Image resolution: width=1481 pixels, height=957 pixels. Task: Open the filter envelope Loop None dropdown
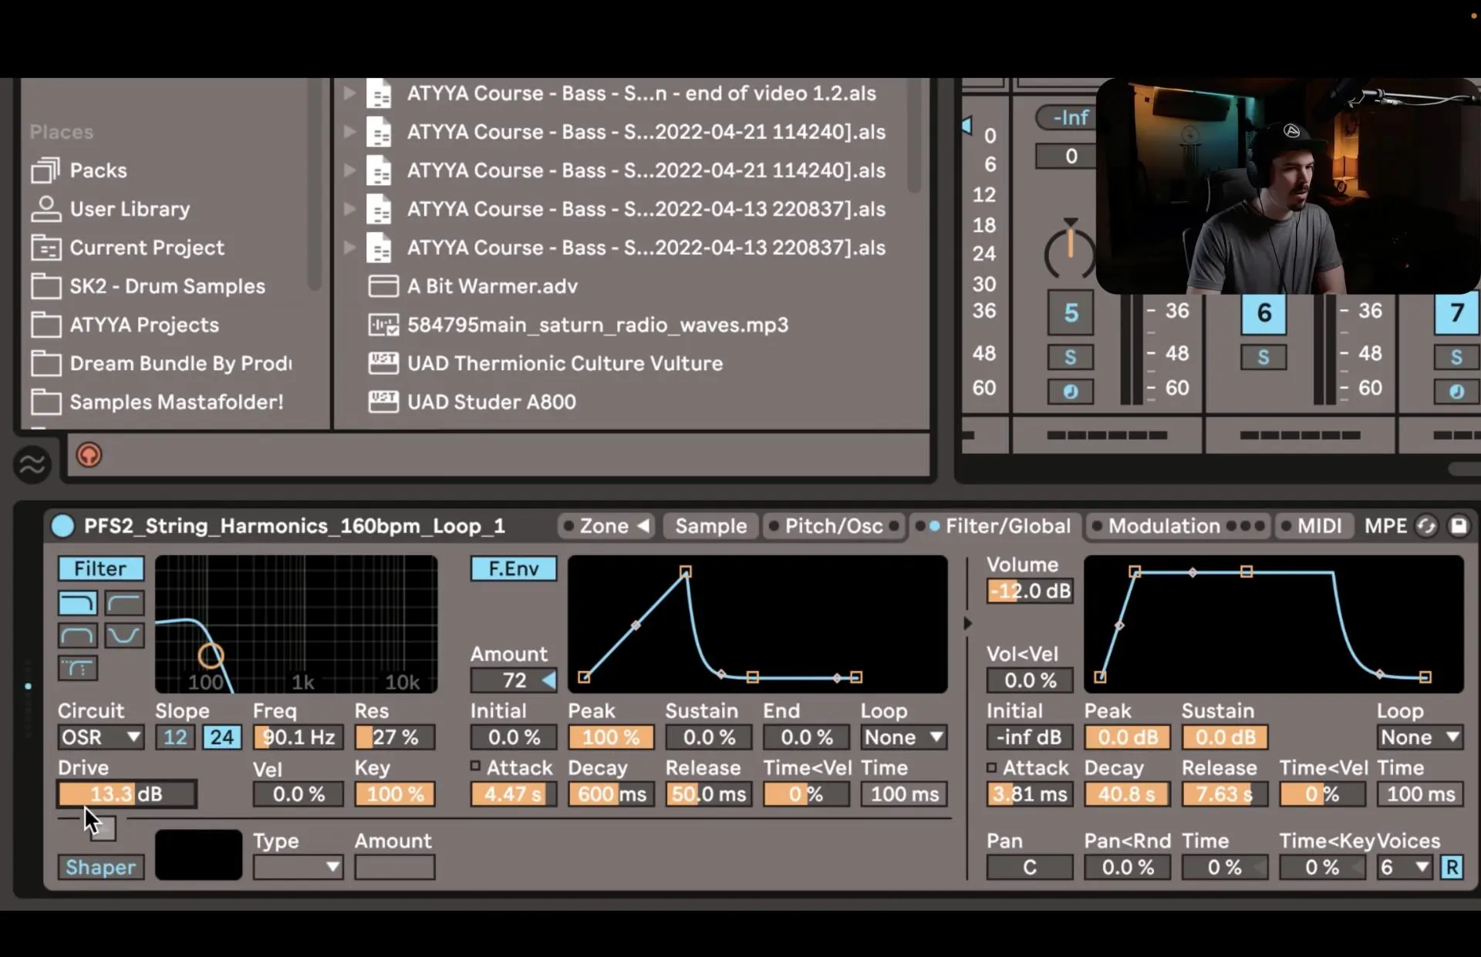pyautogui.click(x=903, y=737)
